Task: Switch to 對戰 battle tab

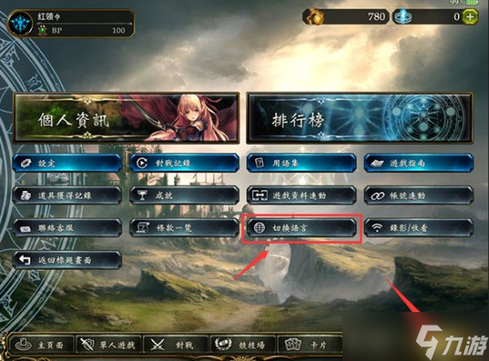Action: click(x=175, y=345)
